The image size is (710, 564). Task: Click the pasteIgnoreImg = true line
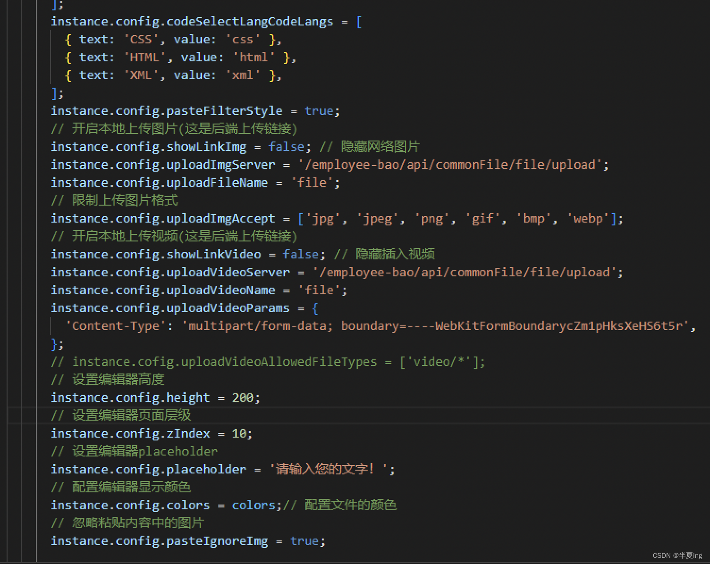[188, 541]
